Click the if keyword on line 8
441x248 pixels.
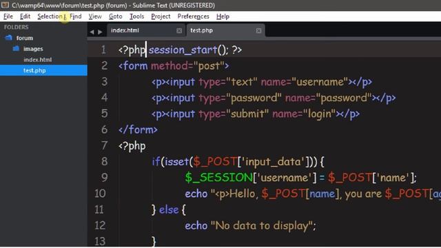click(x=156, y=162)
